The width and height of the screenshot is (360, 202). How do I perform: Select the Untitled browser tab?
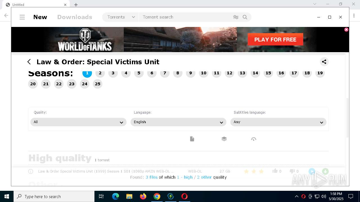[x=37, y=5]
